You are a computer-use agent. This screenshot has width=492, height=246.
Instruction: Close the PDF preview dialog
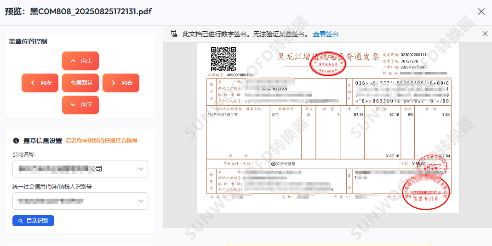(481, 11)
